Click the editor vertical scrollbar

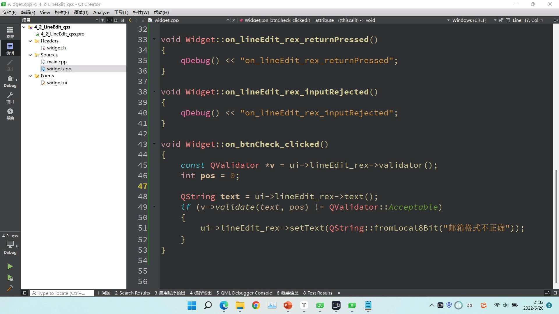point(556,227)
